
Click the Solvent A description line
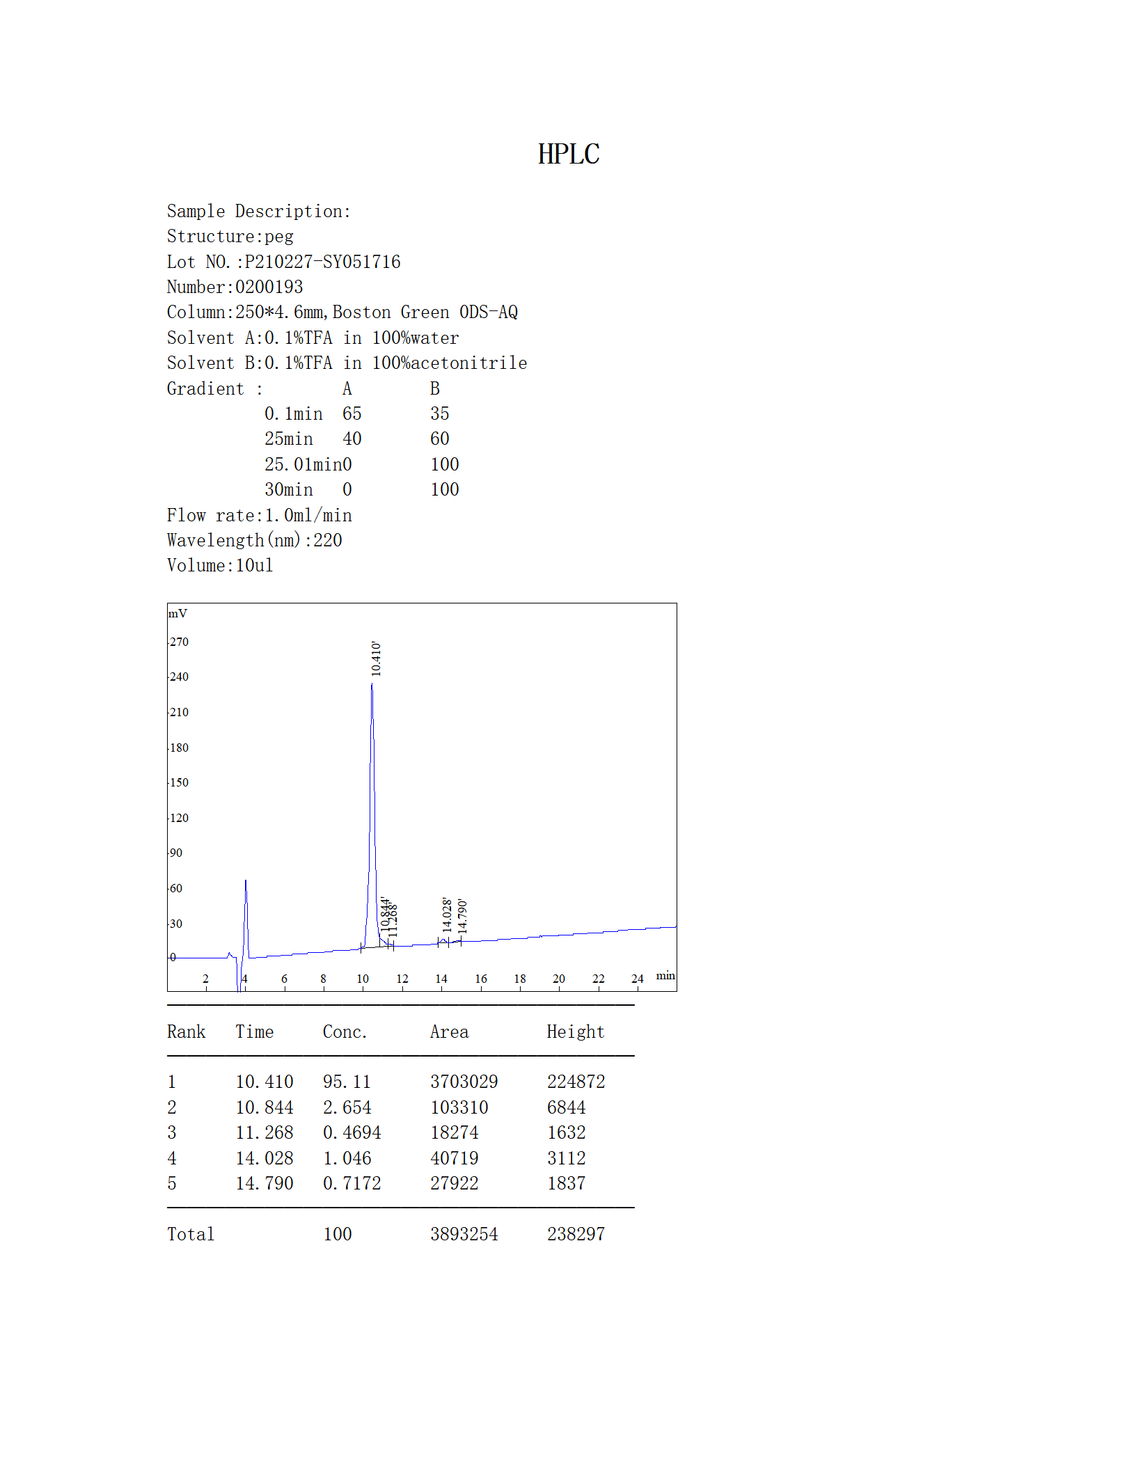pos(313,338)
